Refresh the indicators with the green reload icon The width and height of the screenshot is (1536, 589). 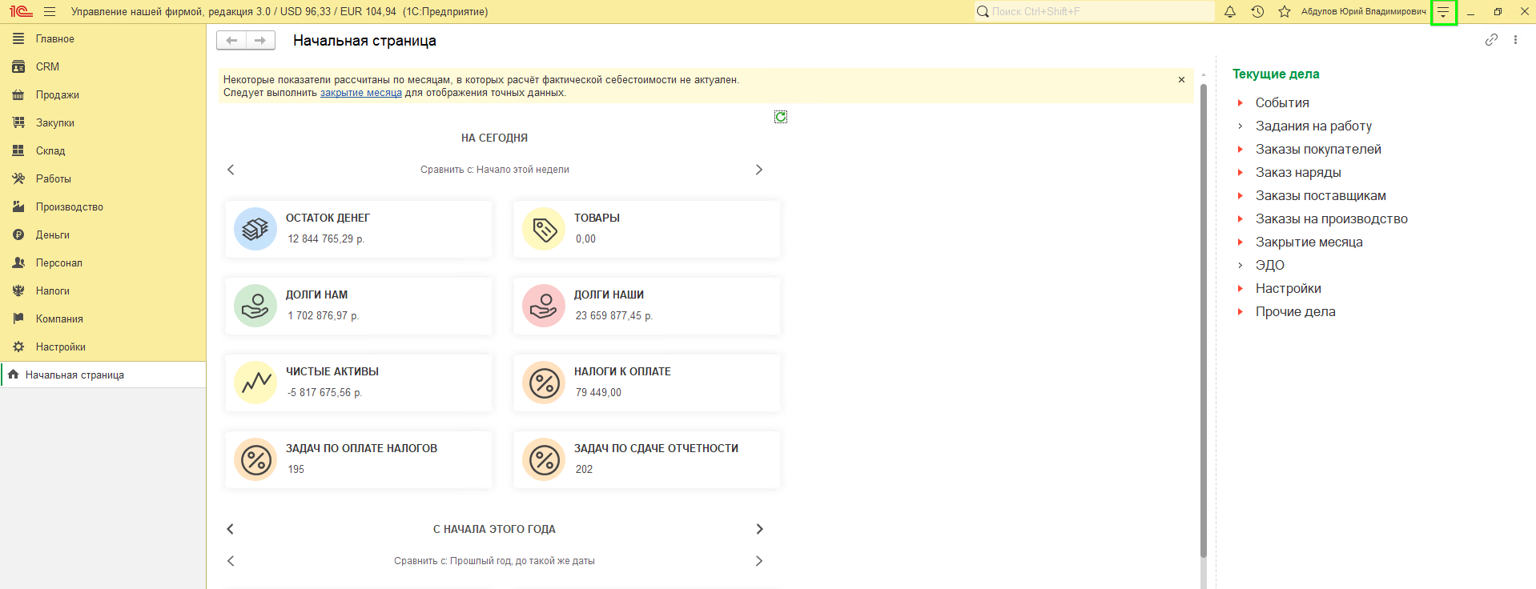[781, 117]
